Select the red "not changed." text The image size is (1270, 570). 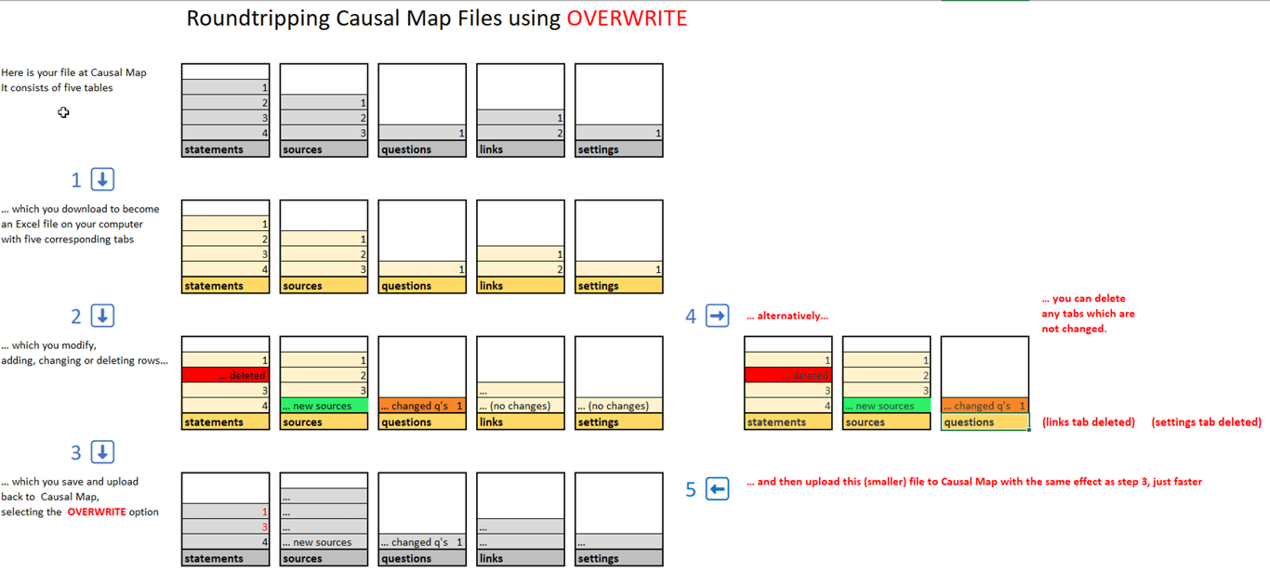(1074, 329)
